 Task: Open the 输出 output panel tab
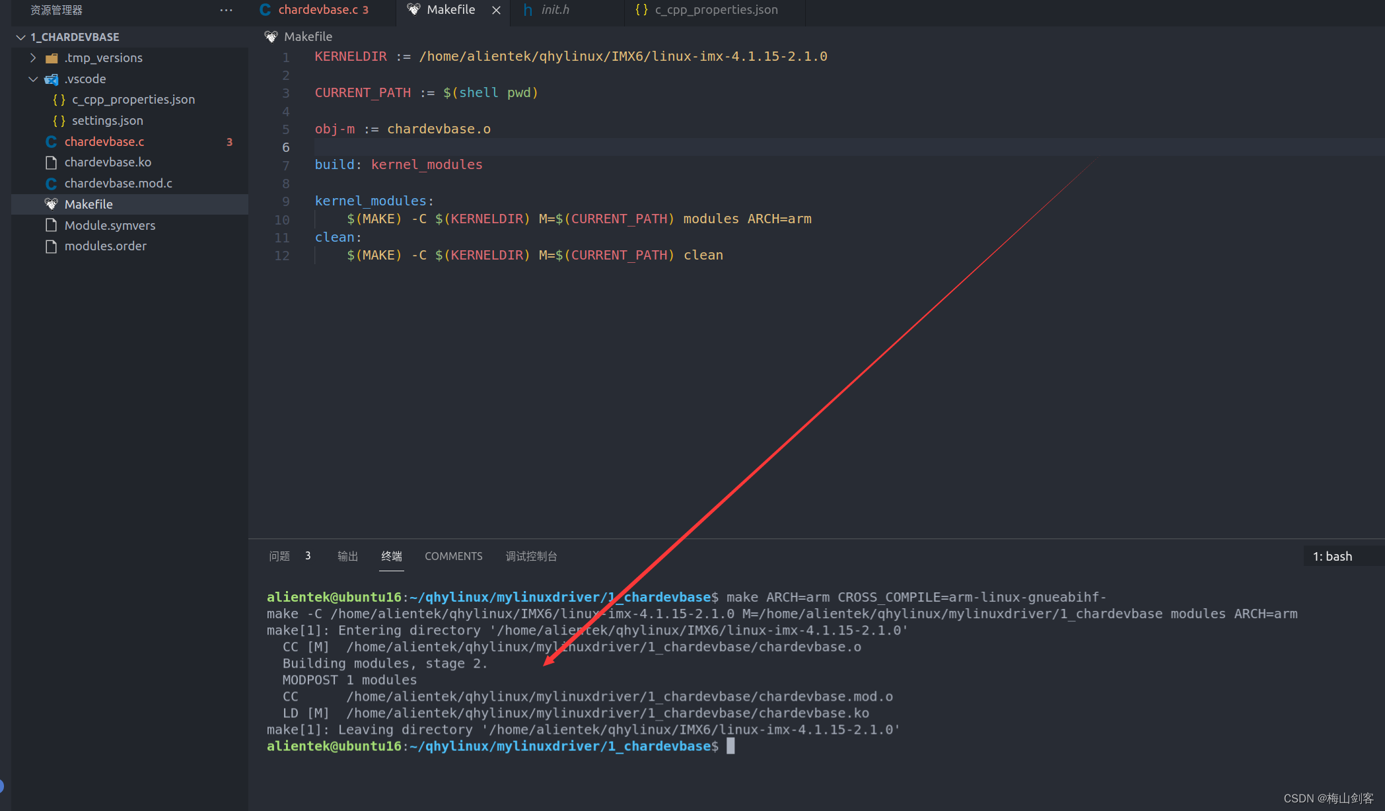[x=347, y=556]
